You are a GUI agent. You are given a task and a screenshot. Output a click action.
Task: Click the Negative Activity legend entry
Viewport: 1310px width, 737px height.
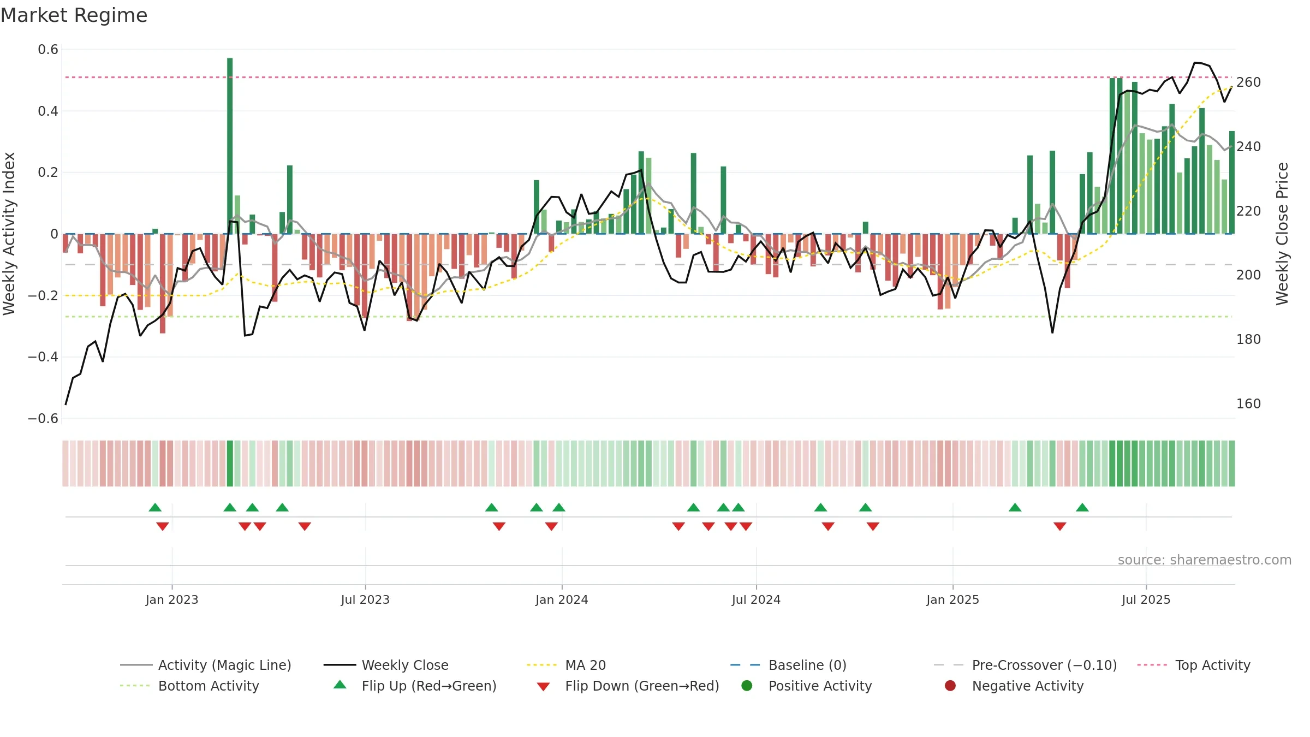pos(1014,686)
